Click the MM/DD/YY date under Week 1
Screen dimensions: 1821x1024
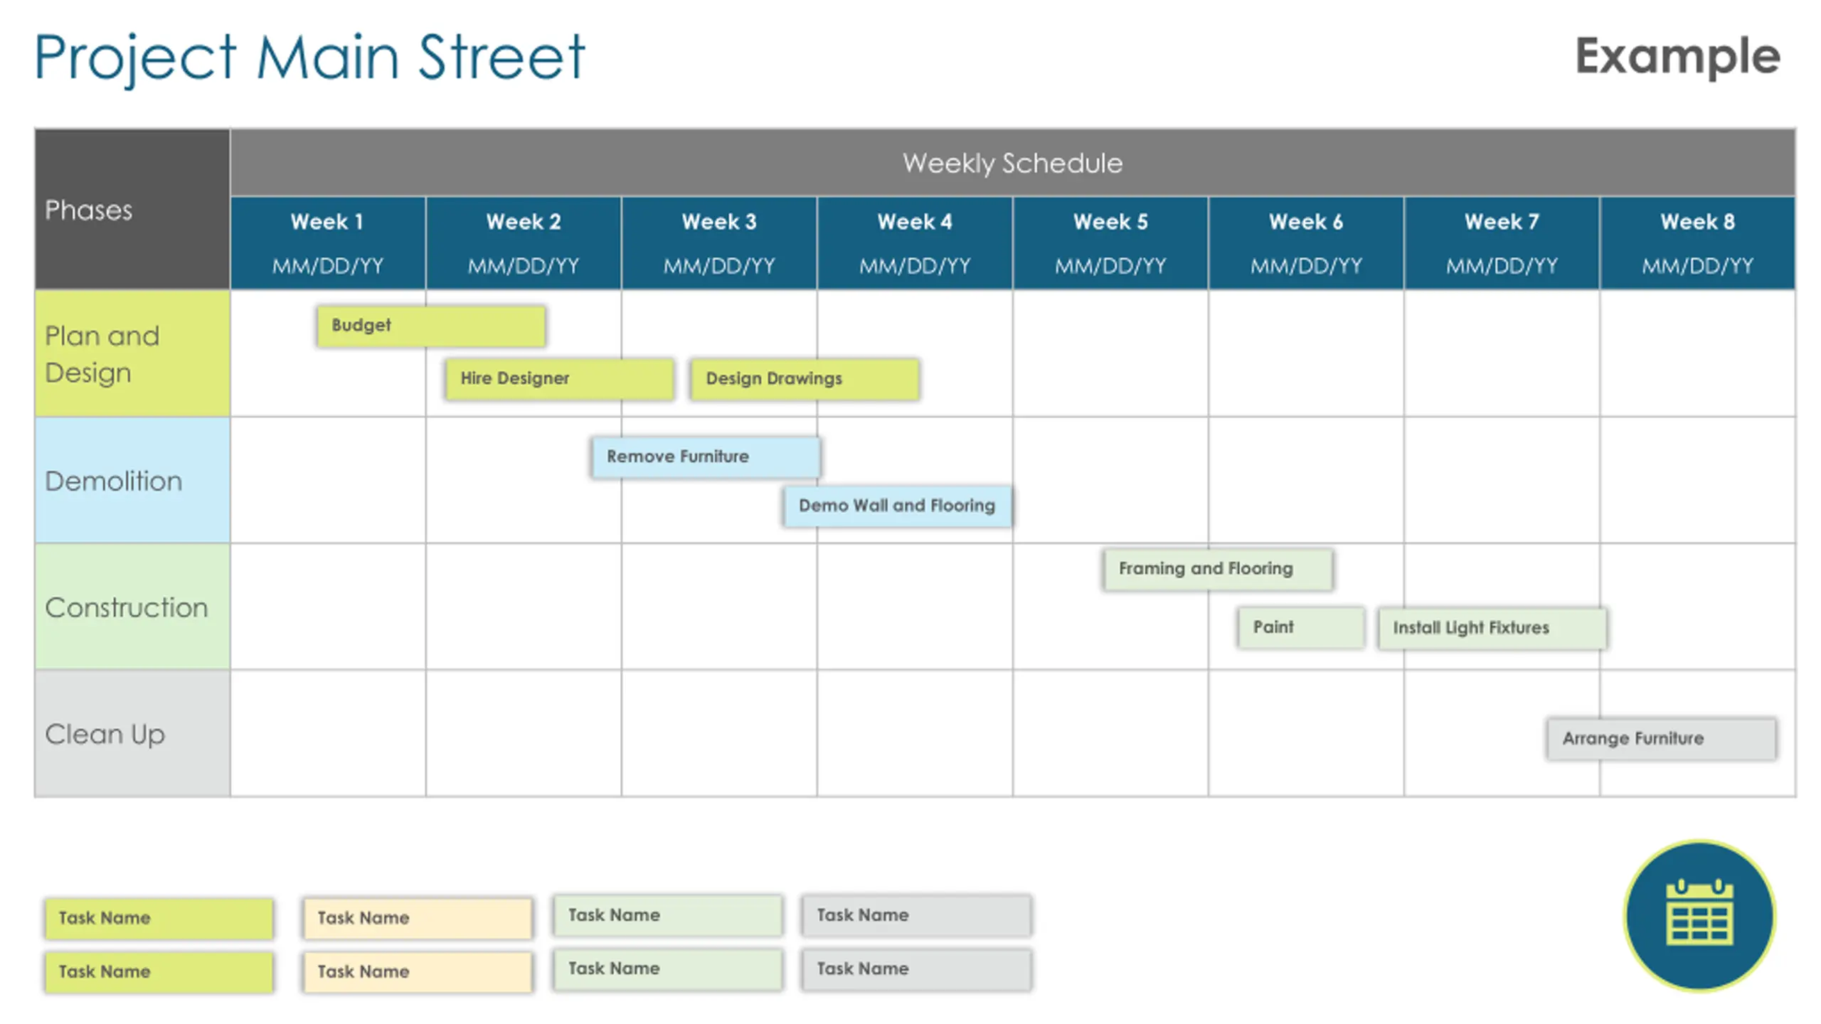click(x=328, y=266)
